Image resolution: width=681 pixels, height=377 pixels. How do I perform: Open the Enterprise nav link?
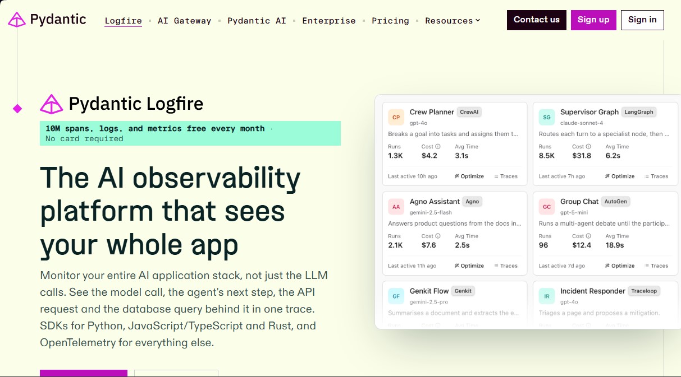[329, 21]
